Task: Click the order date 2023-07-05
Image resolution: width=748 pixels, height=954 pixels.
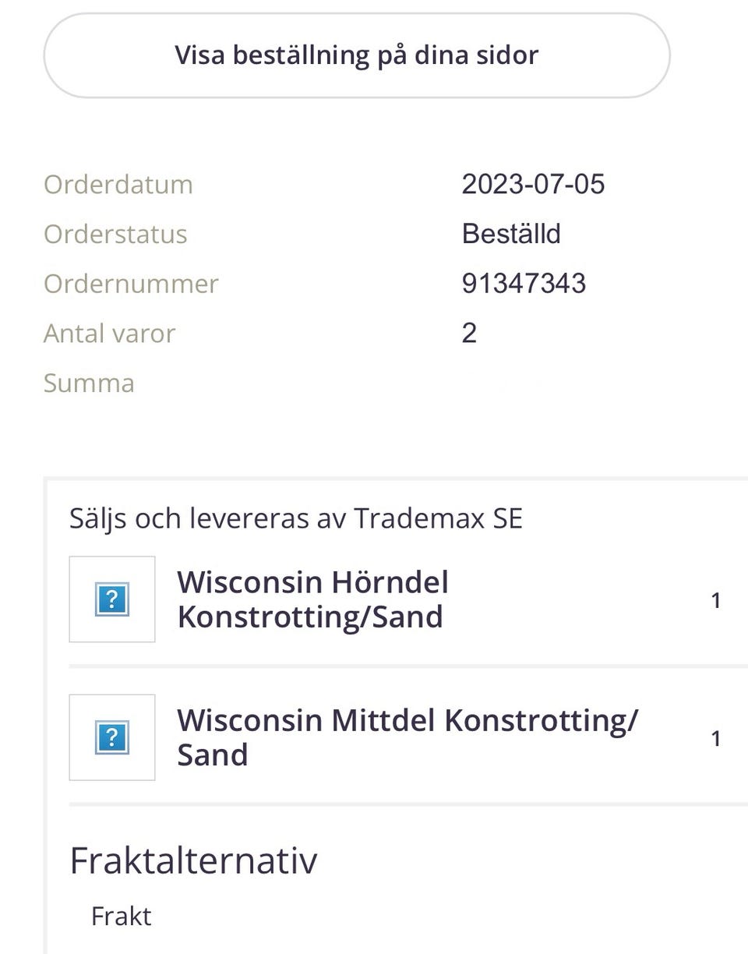Action: click(x=533, y=185)
